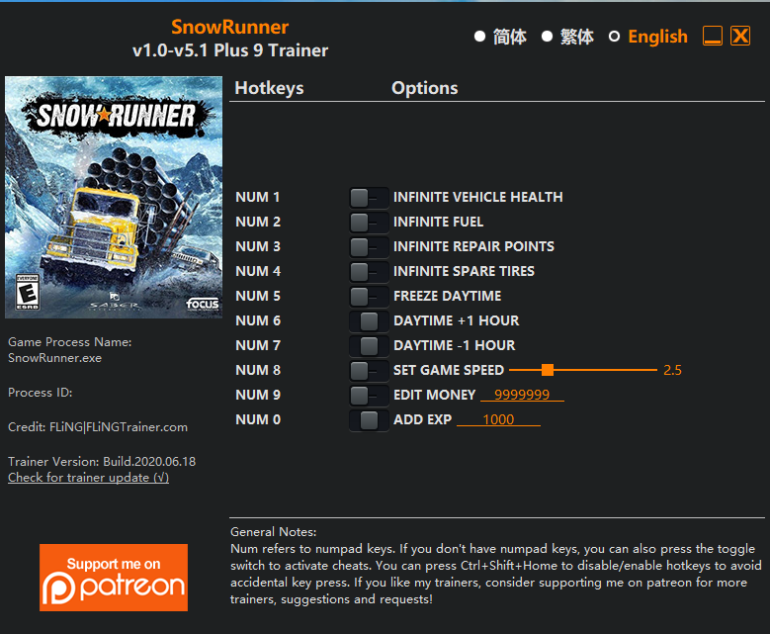Activate the Add Exp button switch

click(369, 419)
